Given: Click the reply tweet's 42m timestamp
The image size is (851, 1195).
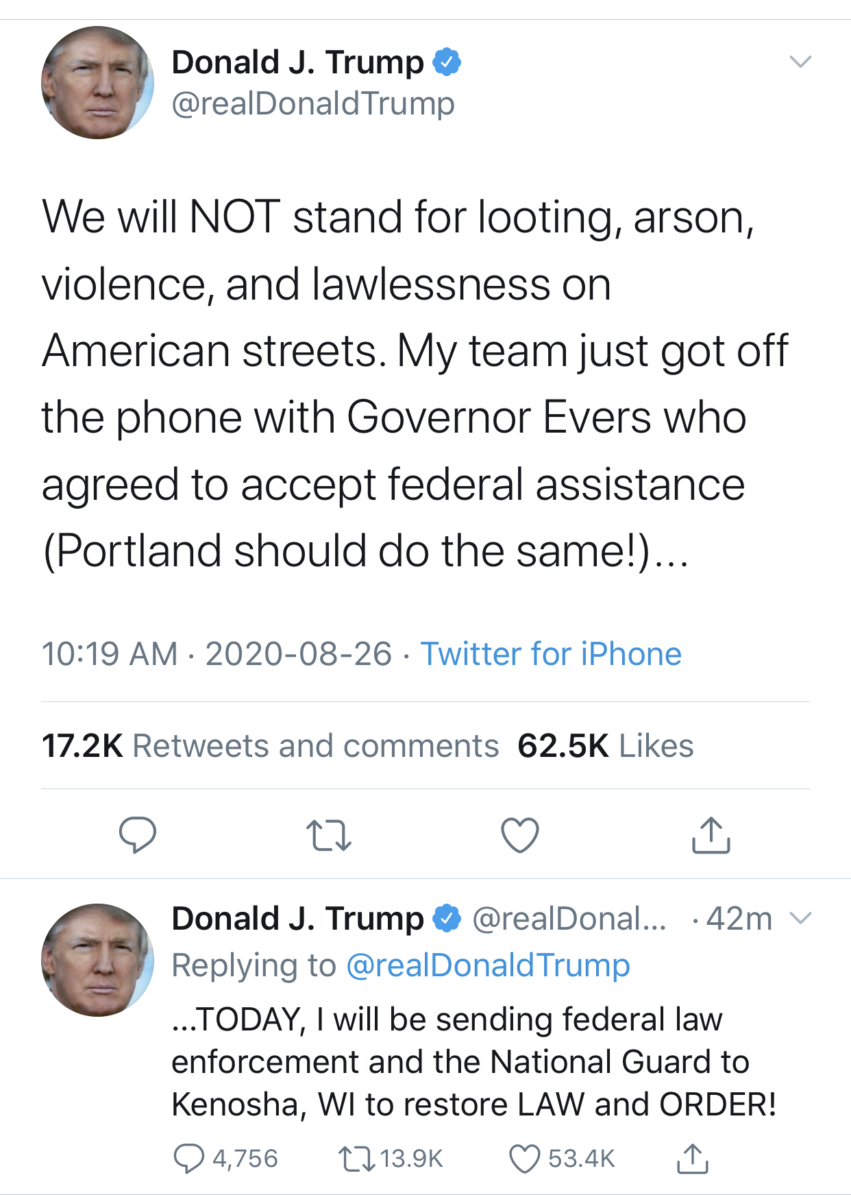Looking at the screenshot, I should [x=739, y=919].
